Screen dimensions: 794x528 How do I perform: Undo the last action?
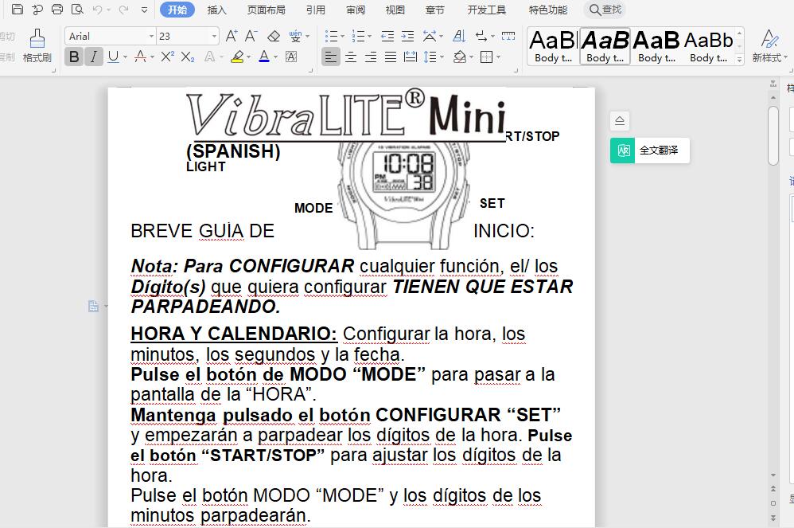click(x=98, y=10)
